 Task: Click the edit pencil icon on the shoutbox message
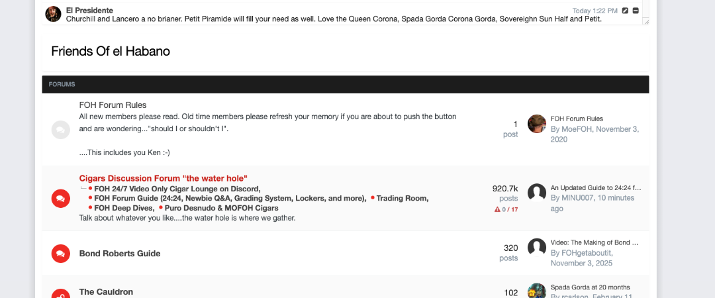click(625, 11)
